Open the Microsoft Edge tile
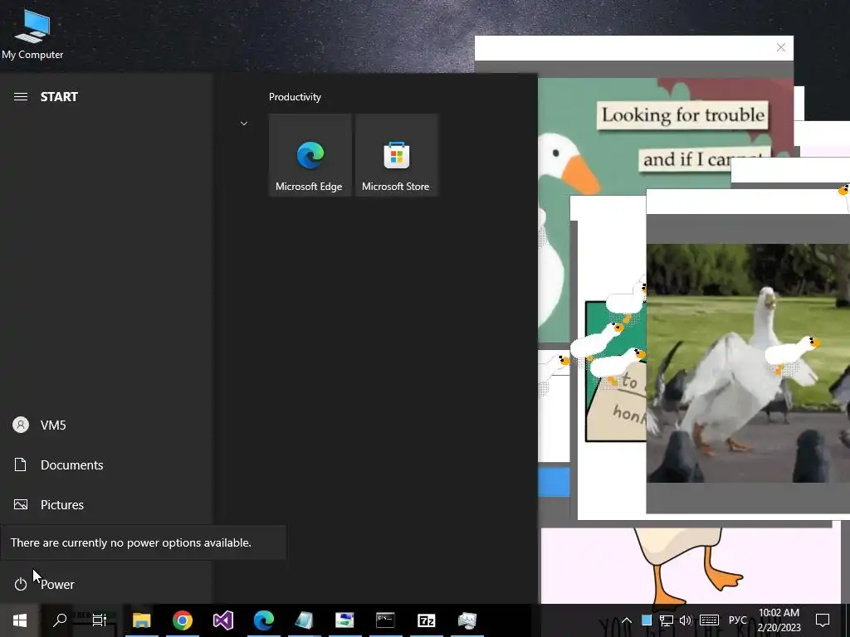850x637 pixels. point(310,155)
